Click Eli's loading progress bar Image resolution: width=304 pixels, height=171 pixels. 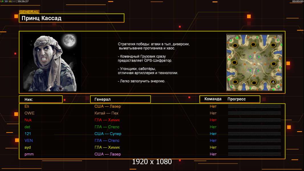(254, 106)
